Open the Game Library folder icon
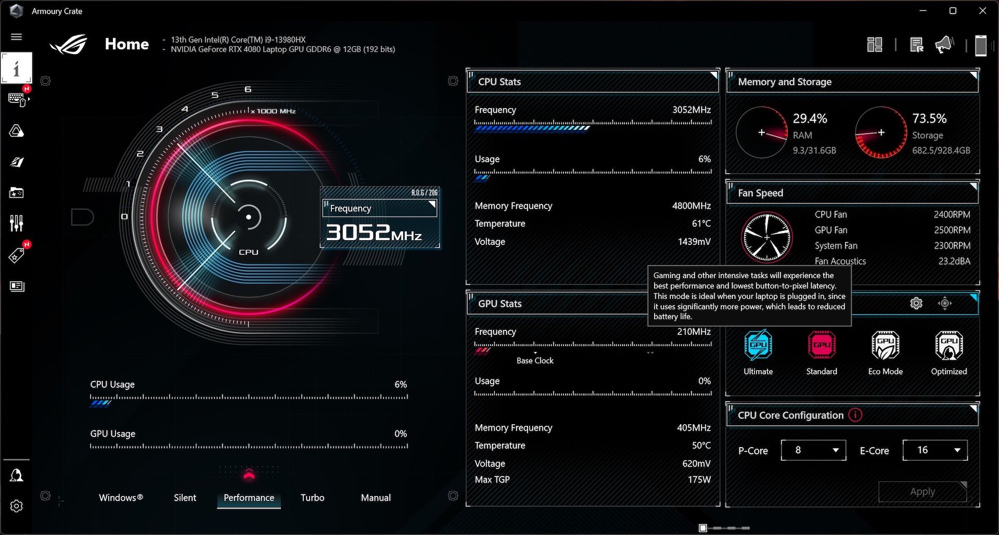This screenshot has width=999, height=535. click(x=17, y=193)
